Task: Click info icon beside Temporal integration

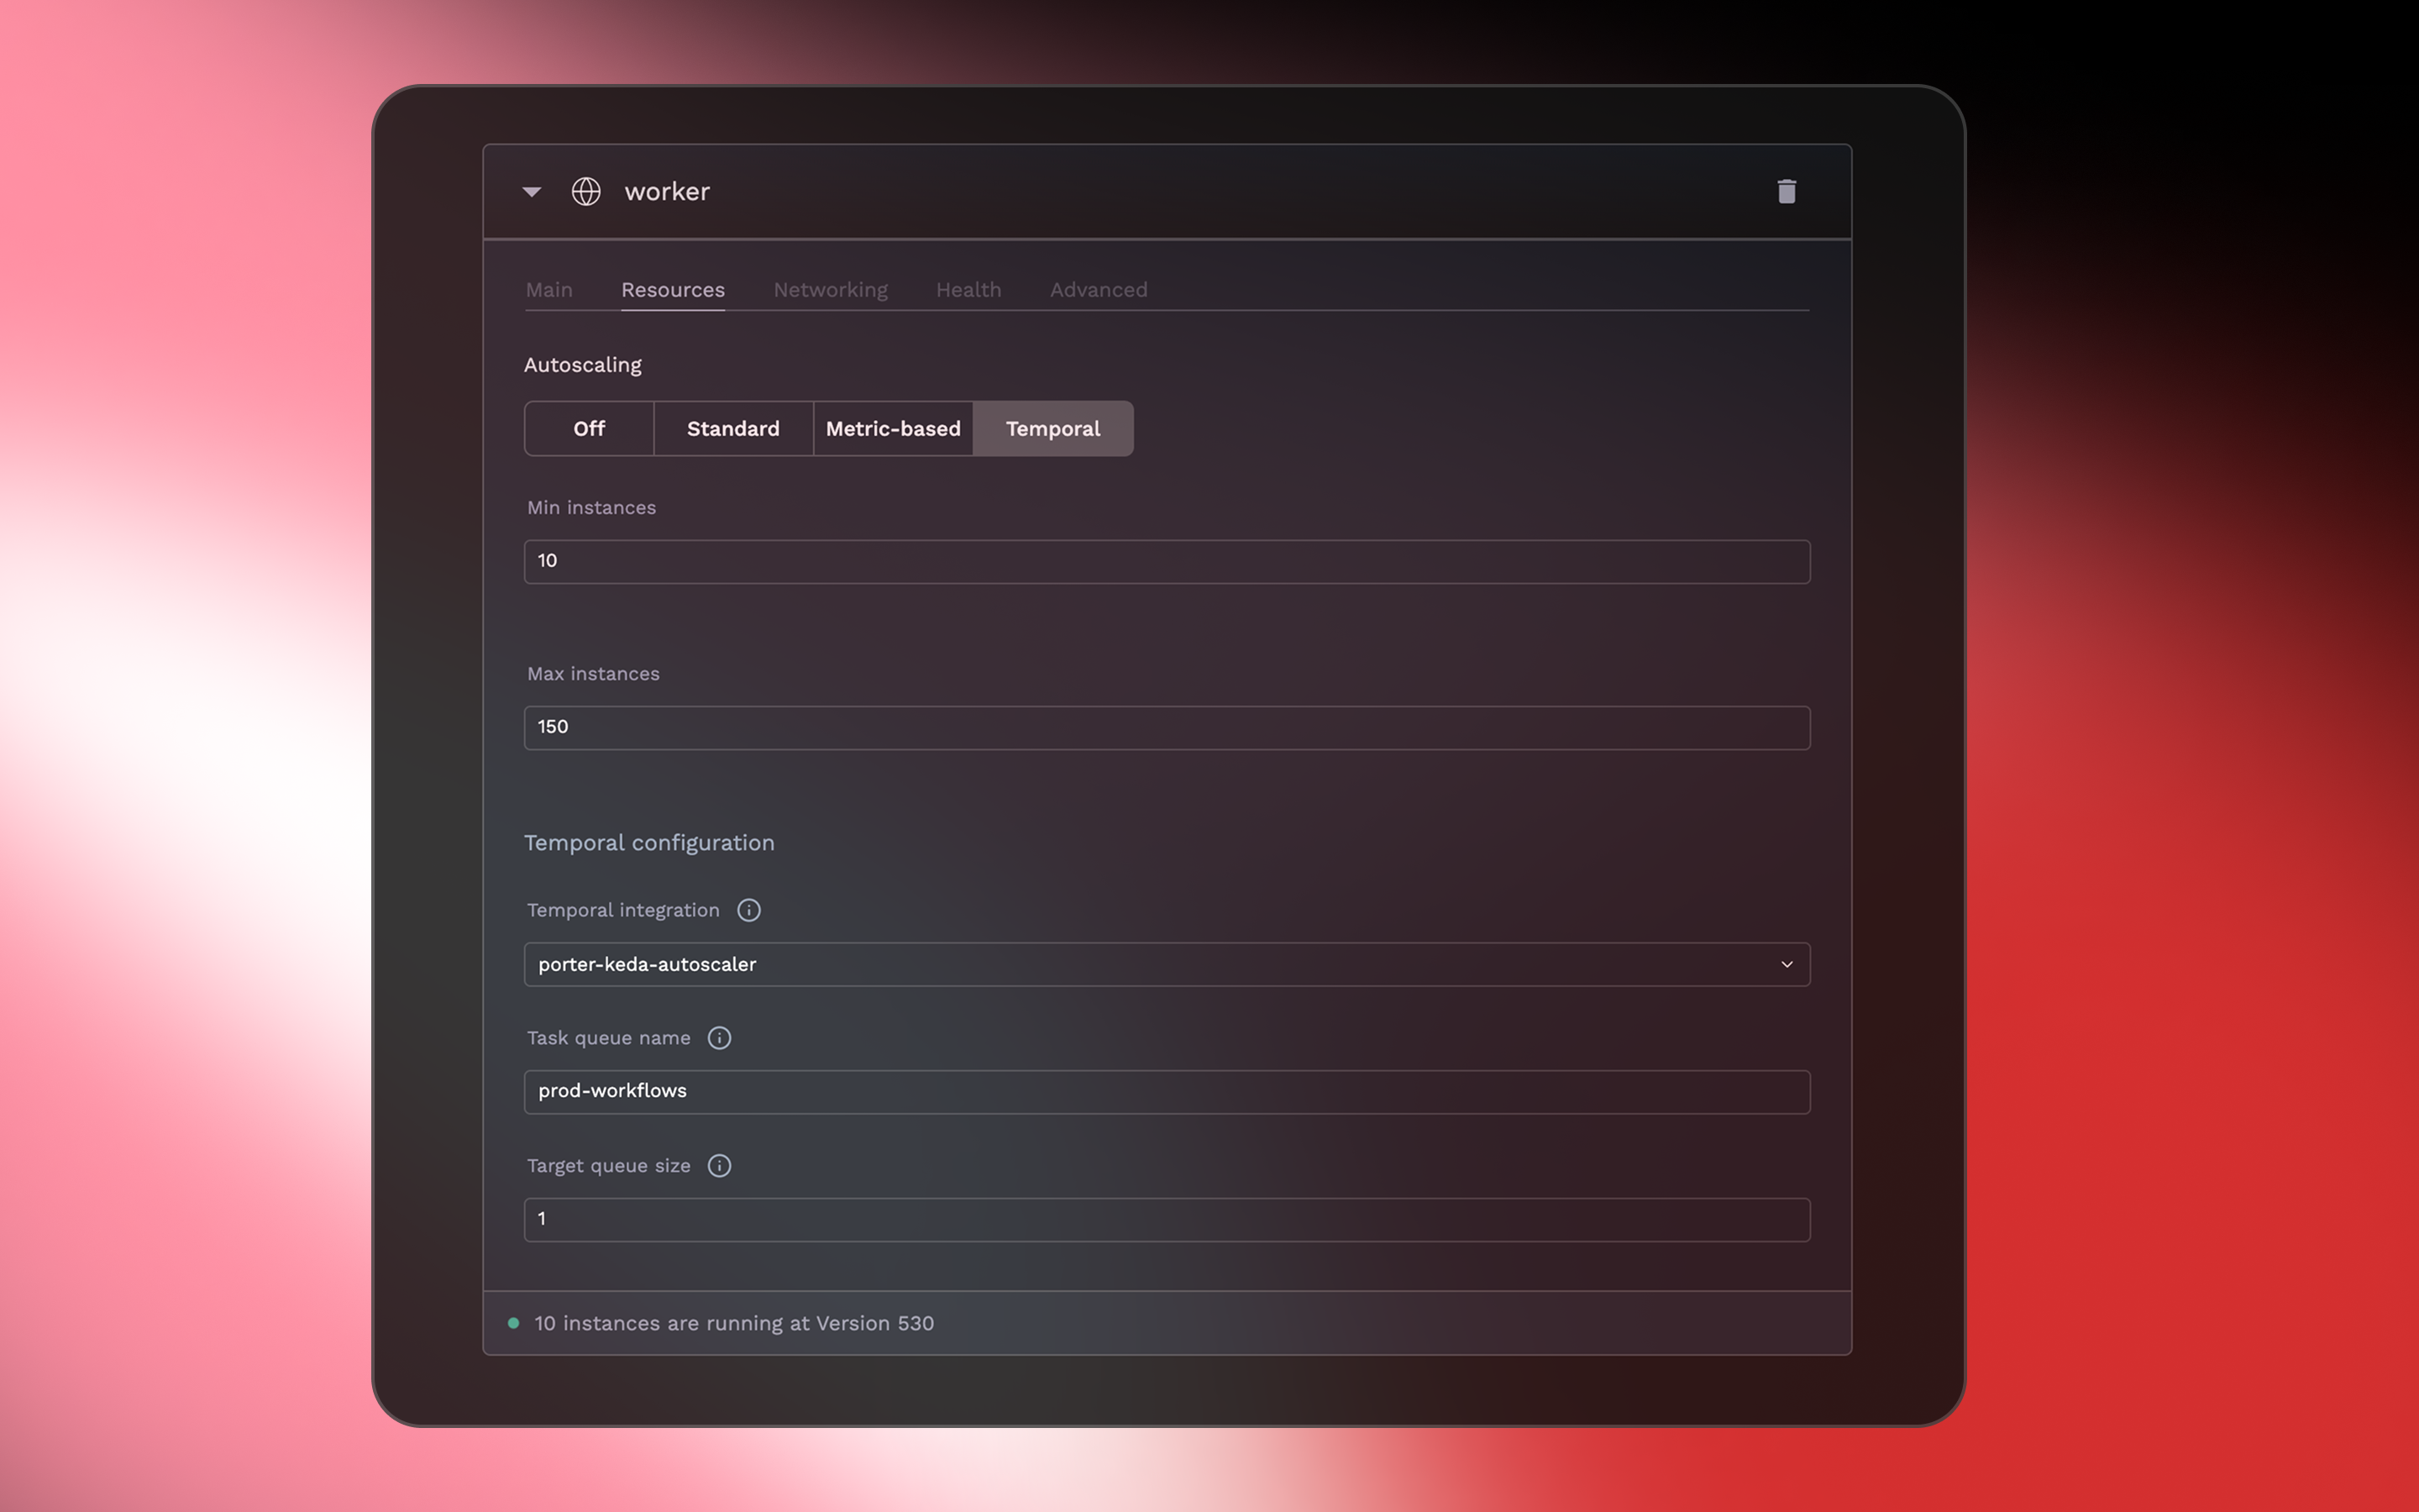Action: click(748, 910)
